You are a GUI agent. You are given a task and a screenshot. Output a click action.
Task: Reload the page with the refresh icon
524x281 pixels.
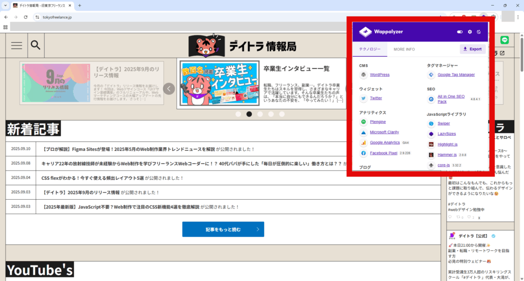point(26,17)
